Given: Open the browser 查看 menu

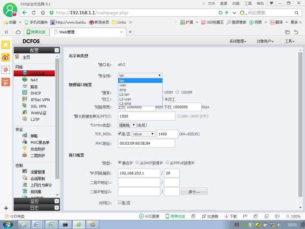Looking at the screenshot, I should coord(223,4).
